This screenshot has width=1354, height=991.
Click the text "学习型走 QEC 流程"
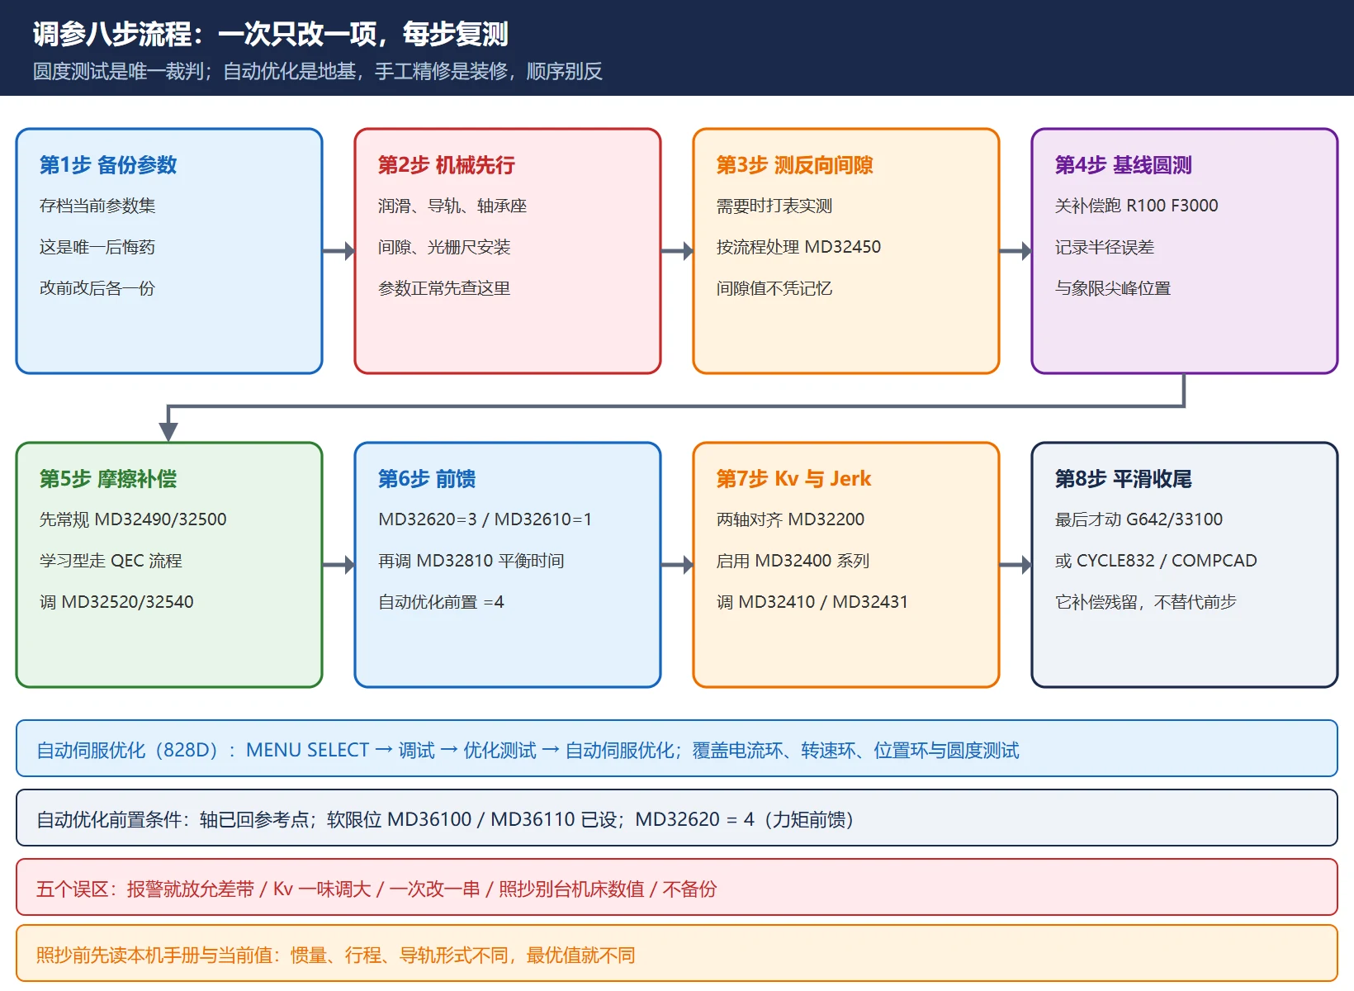pos(111,561)
